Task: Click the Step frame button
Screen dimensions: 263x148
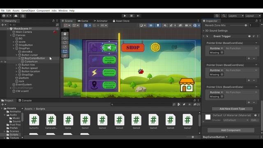Action: [x=138, y=16]
